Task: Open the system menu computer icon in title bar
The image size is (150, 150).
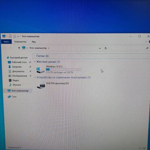Action: pyautogui.click(x=4, y=36)
